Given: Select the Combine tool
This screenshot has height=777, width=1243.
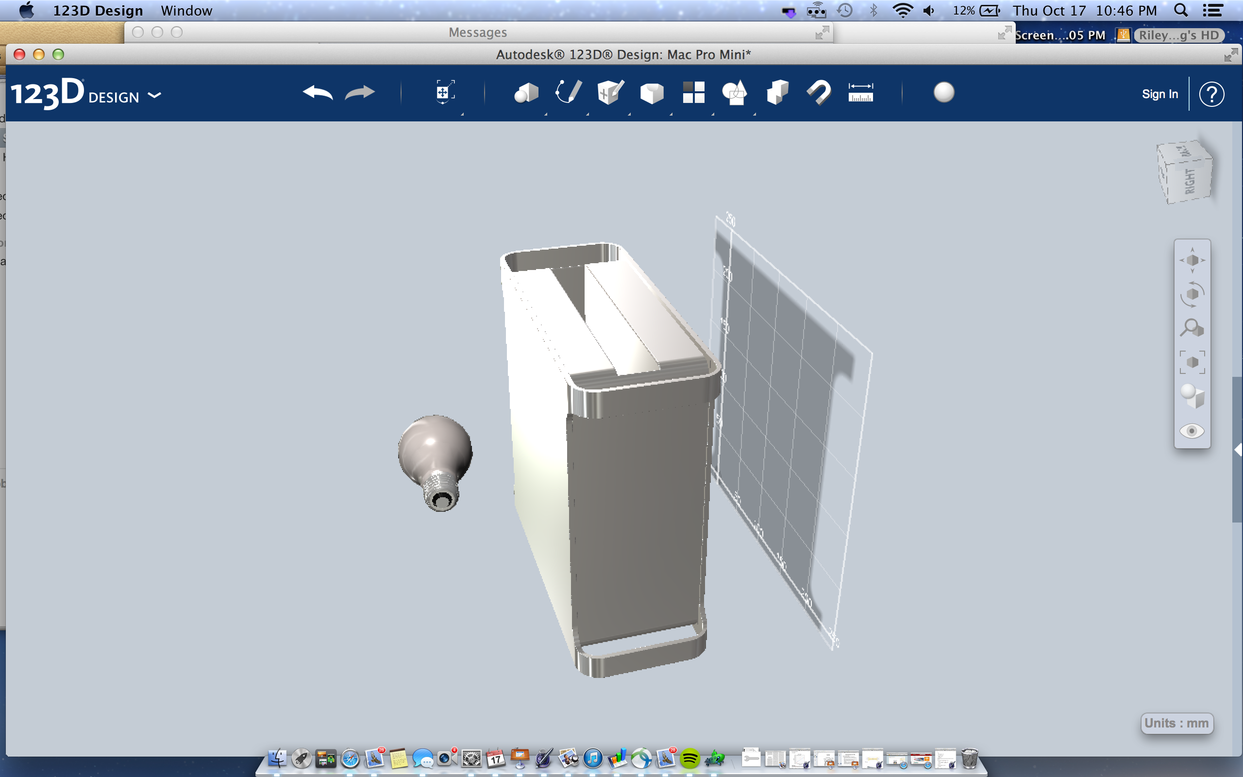Looking at the screenshot, I should pos(736,92).
